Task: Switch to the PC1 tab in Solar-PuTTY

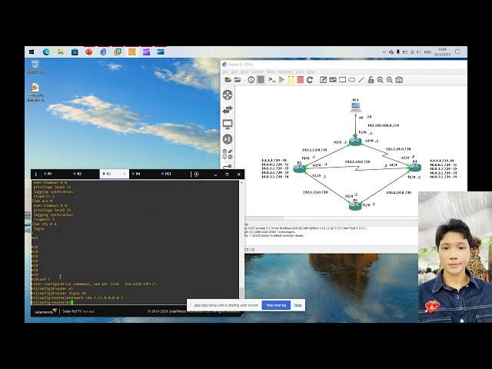Action: click(x=173, y=174)
